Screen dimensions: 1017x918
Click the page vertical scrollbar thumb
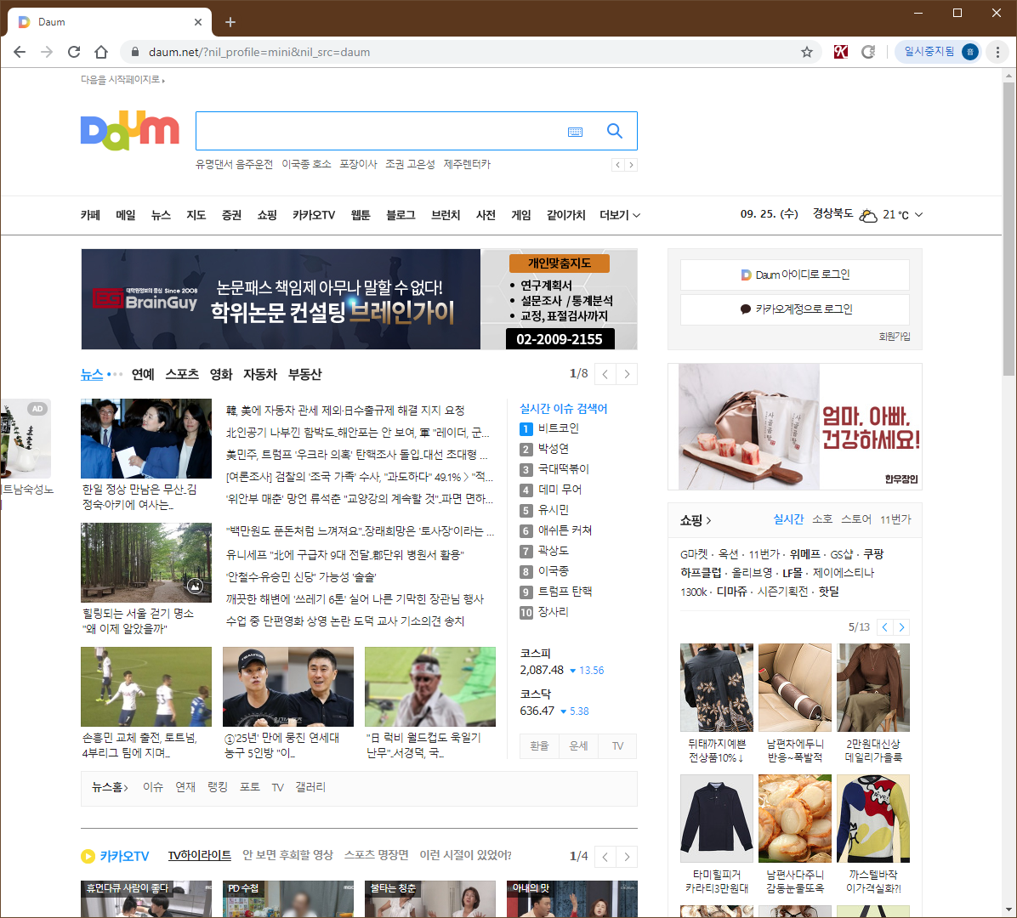point(1008,229)
